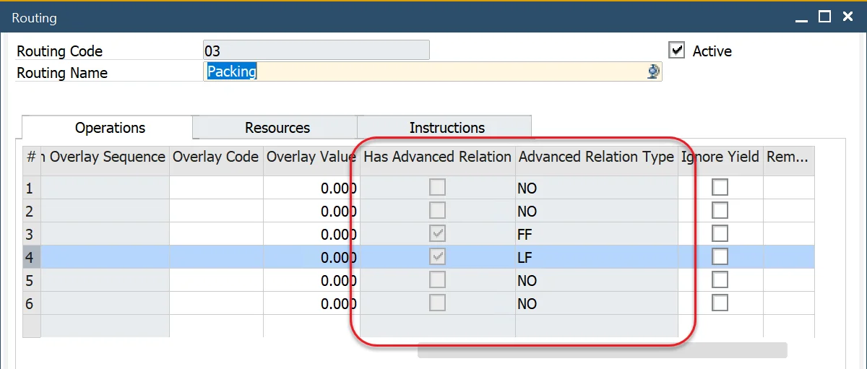
Task: Switch to the Resources tab
Action: [277, 128]
